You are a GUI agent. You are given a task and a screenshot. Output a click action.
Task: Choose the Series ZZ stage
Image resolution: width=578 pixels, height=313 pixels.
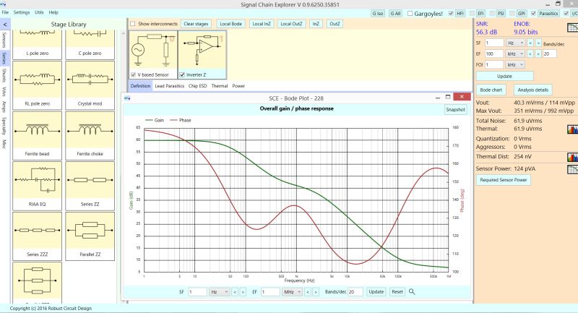(x=90, y=186)
